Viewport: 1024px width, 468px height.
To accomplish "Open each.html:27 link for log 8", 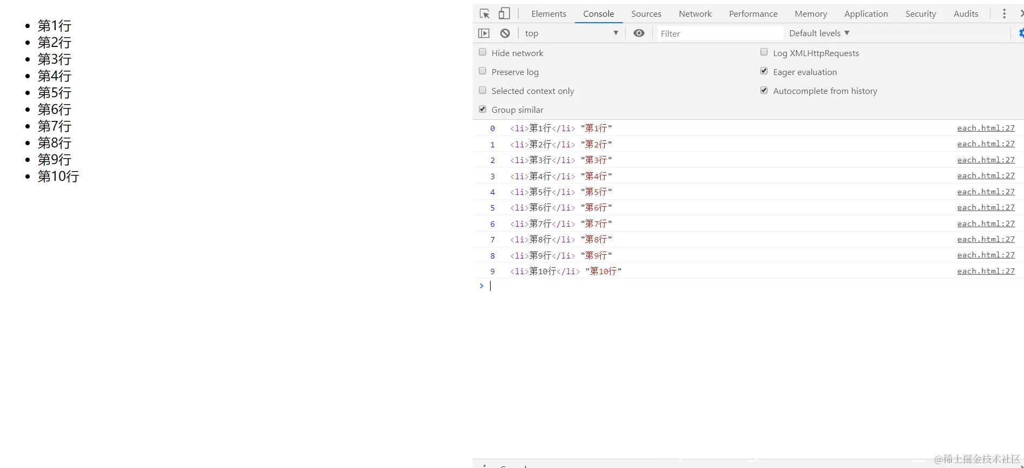I will click(986, 255).
